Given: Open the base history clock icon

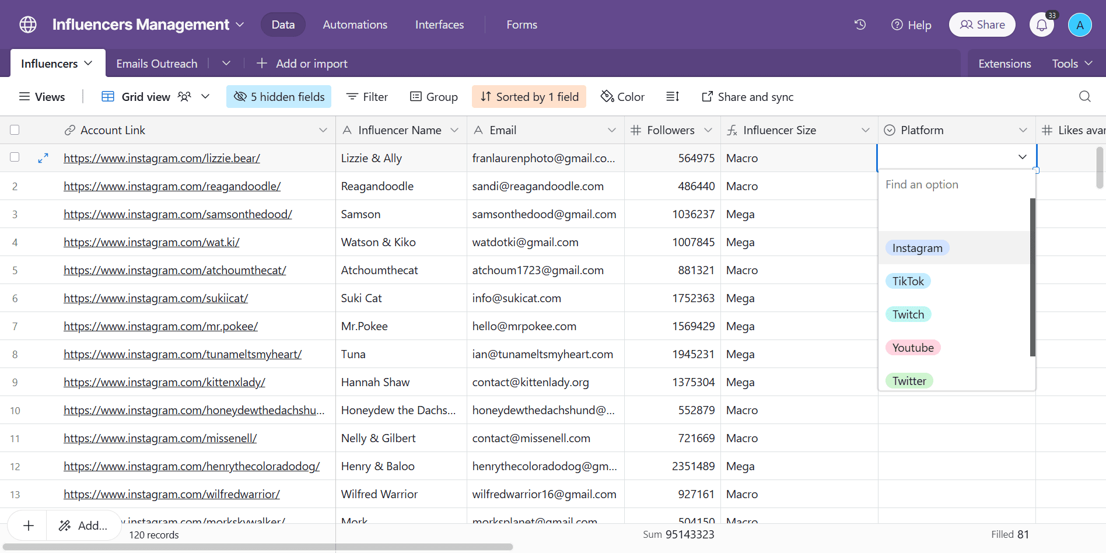Looking at the screenshot, I should pos(860,24).
